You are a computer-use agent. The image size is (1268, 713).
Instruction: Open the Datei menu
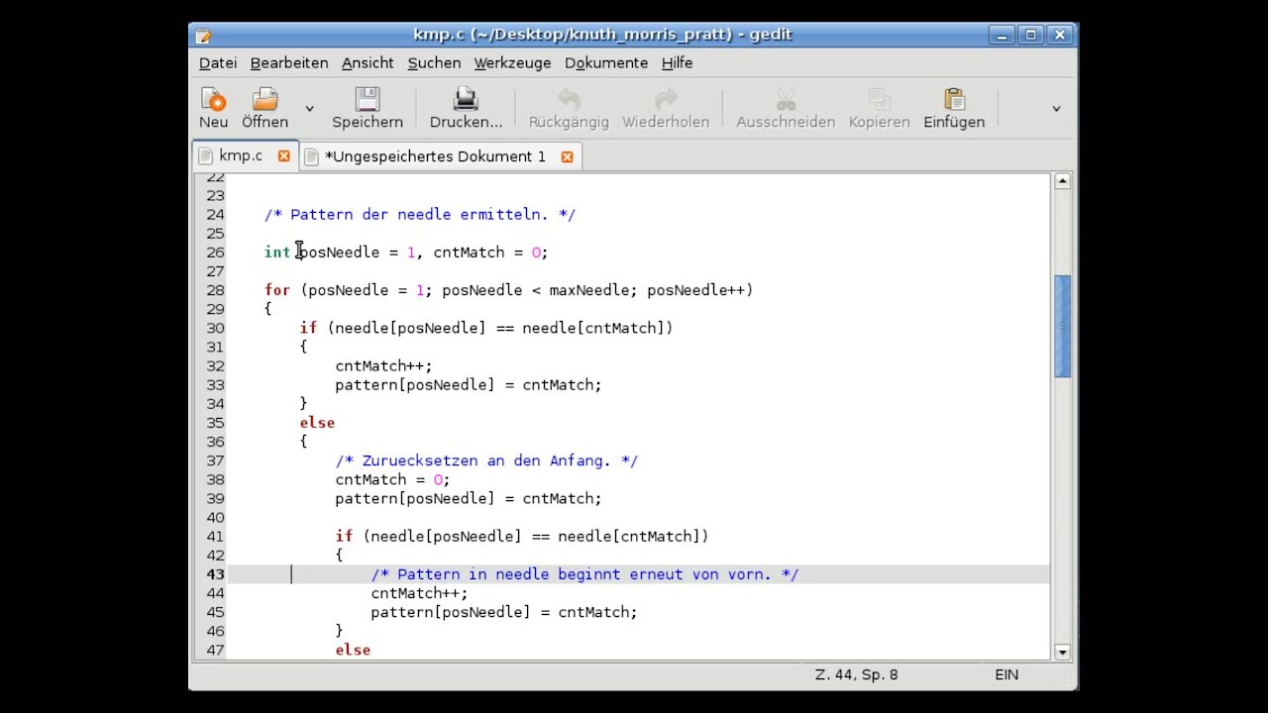218,62
